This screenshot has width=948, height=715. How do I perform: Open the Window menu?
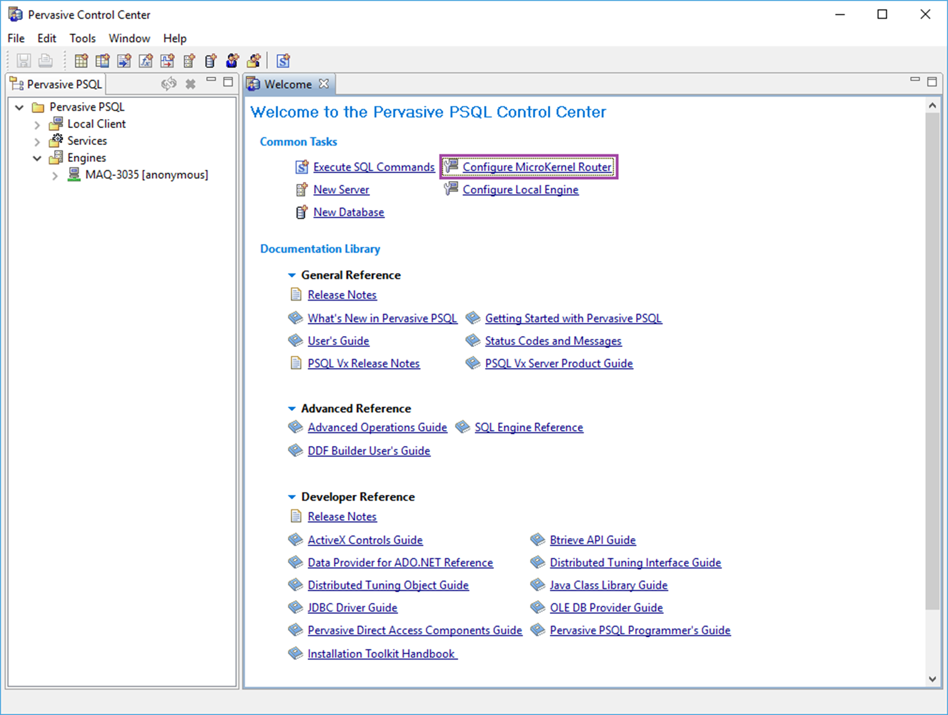coord(129,38)
